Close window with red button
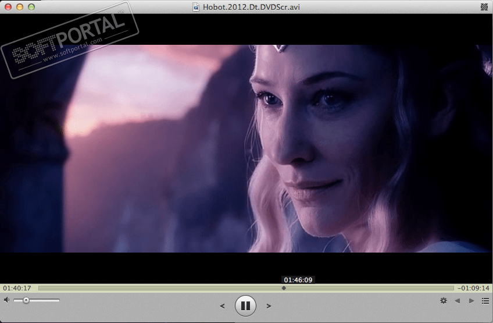This screenshot has width=493, height=323. 8,7
